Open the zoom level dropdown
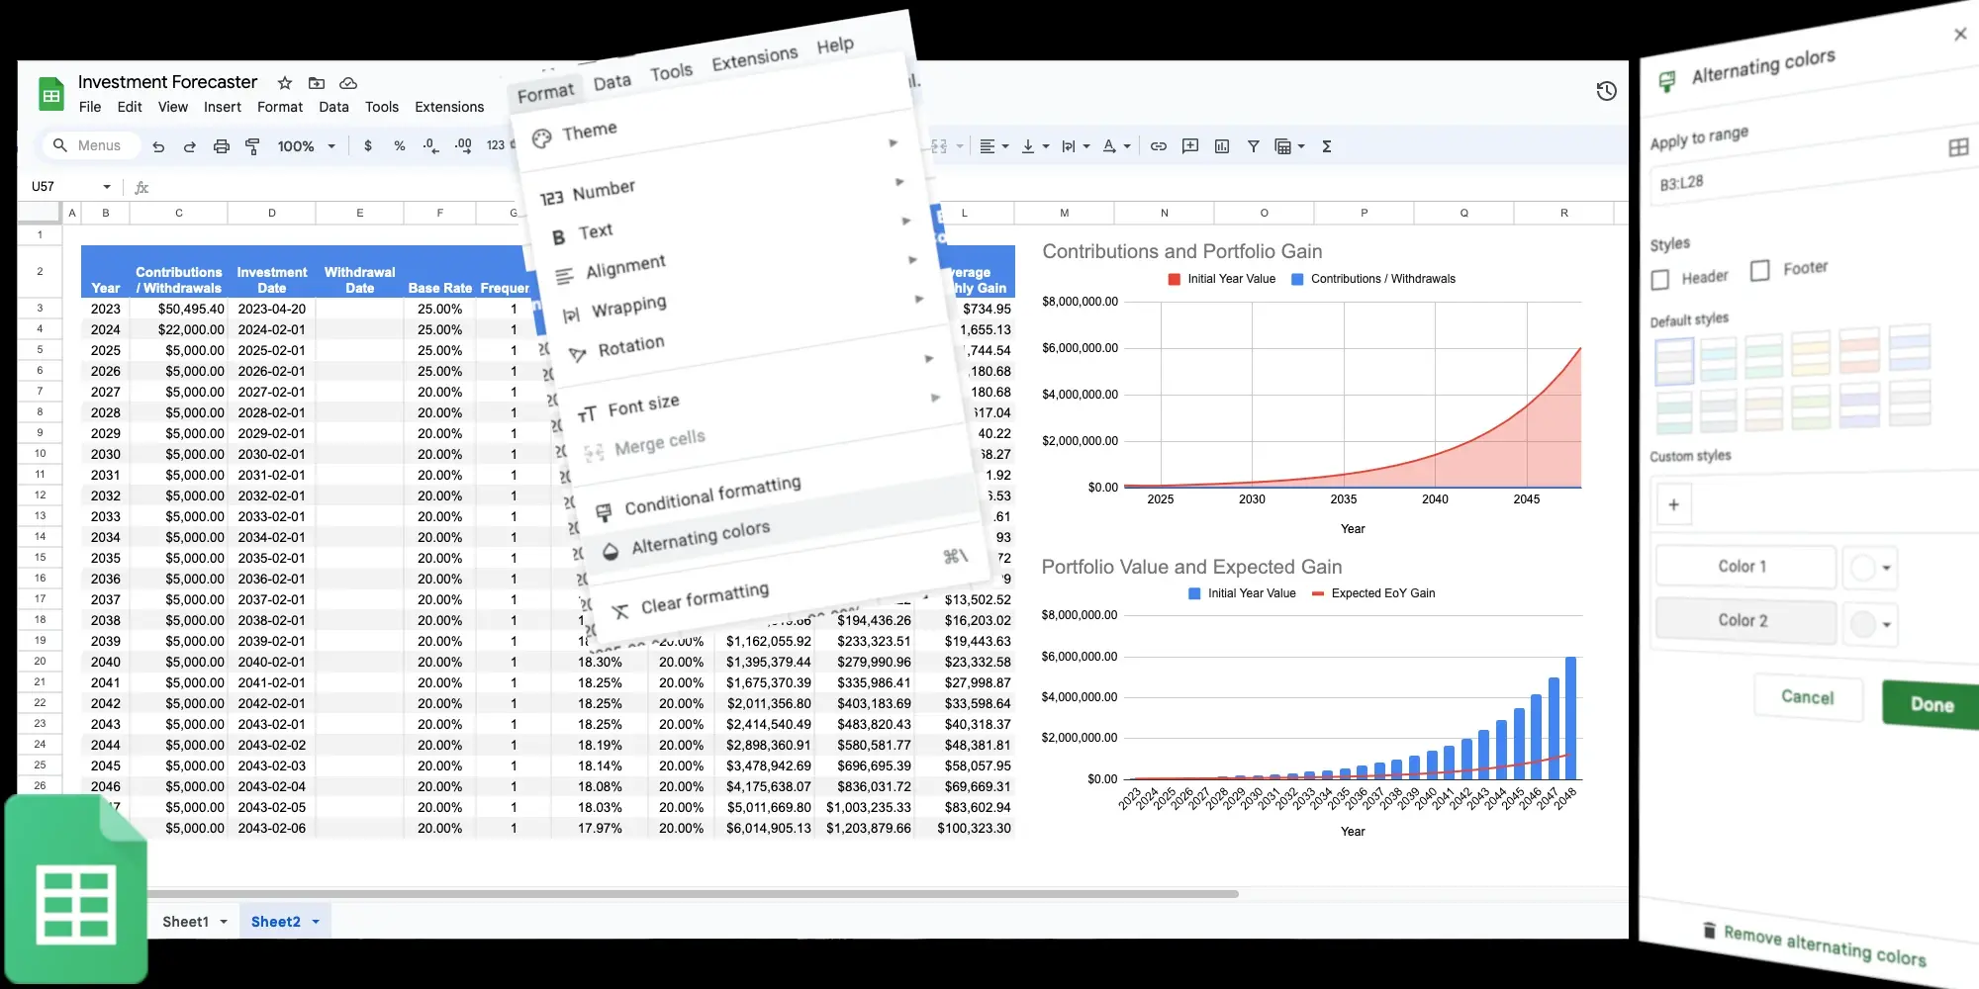 click(x=305, y=145)
